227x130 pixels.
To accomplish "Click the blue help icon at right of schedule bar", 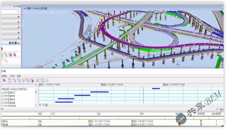I will [217, 109].
